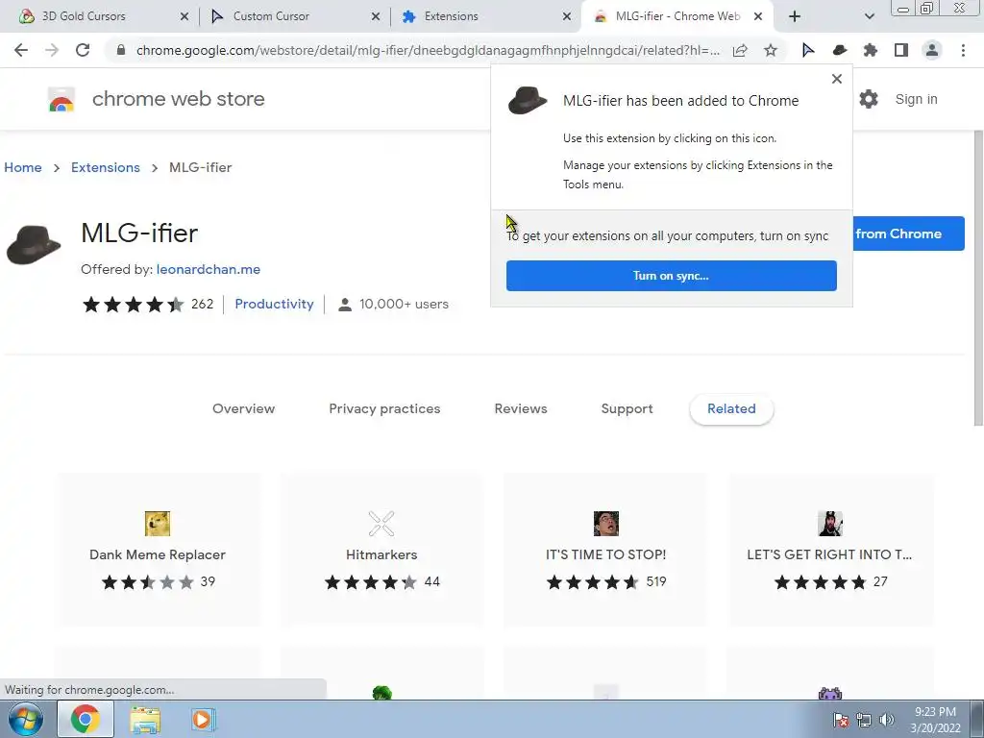The width and height of the screenshot is (984, 738).
Task: Click the page vertical scrollbar
Action: pos(978,280)
